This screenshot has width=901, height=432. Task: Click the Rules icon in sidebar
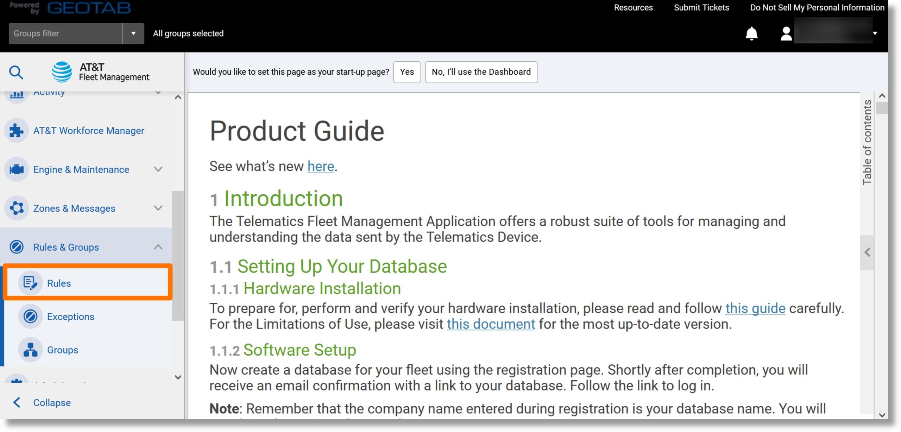click(x=31, y=283)
